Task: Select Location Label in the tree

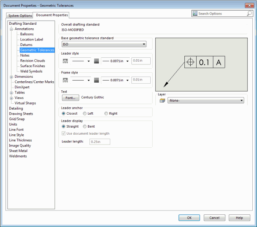Action: pyautogui.click(x=32, y=39)
